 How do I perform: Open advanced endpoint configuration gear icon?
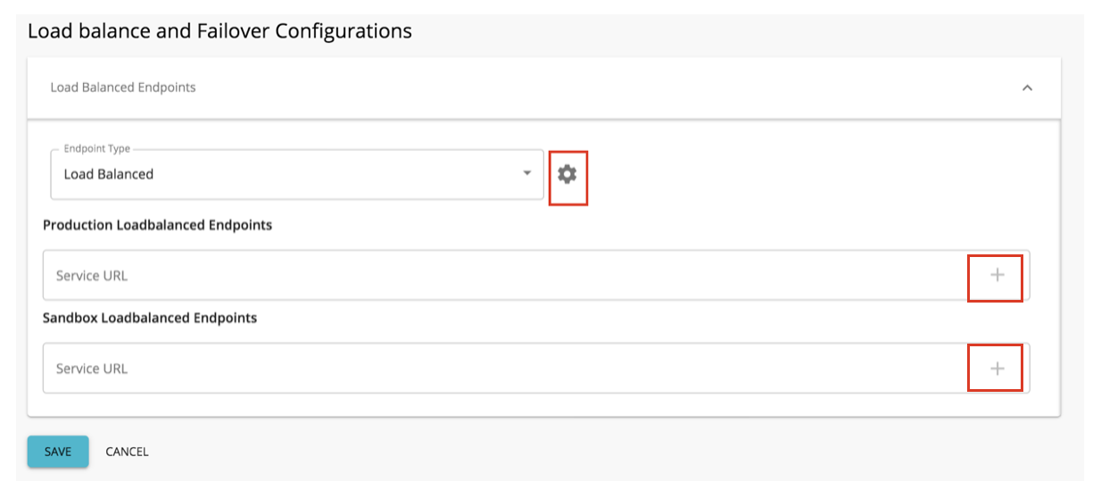(x=567, y=175)
